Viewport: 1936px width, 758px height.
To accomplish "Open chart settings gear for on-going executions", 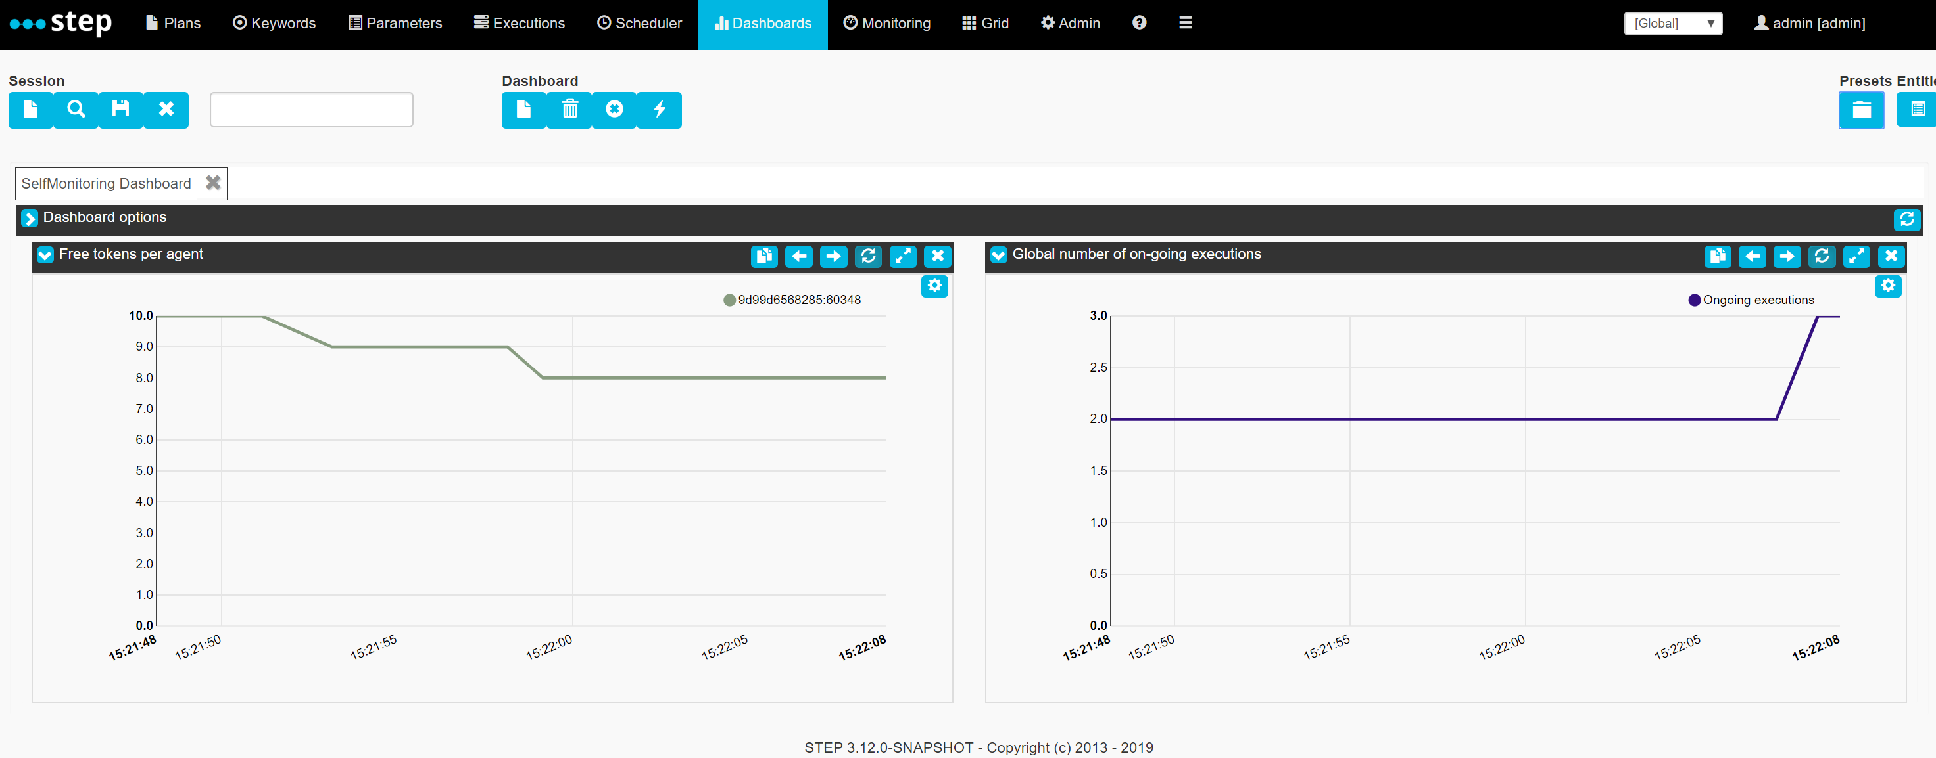I will pos(1888,285).
